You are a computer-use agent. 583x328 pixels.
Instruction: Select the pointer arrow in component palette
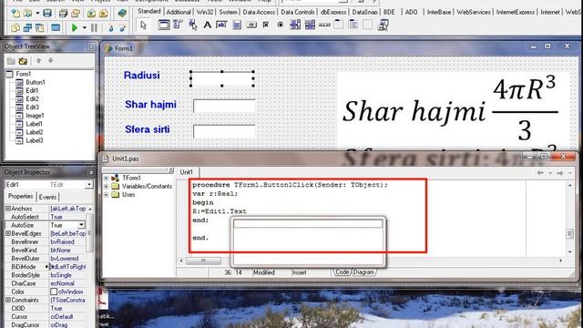144,26
